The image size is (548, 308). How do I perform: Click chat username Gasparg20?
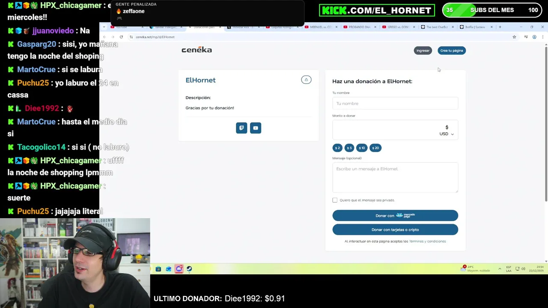click(x=36, y=44)
